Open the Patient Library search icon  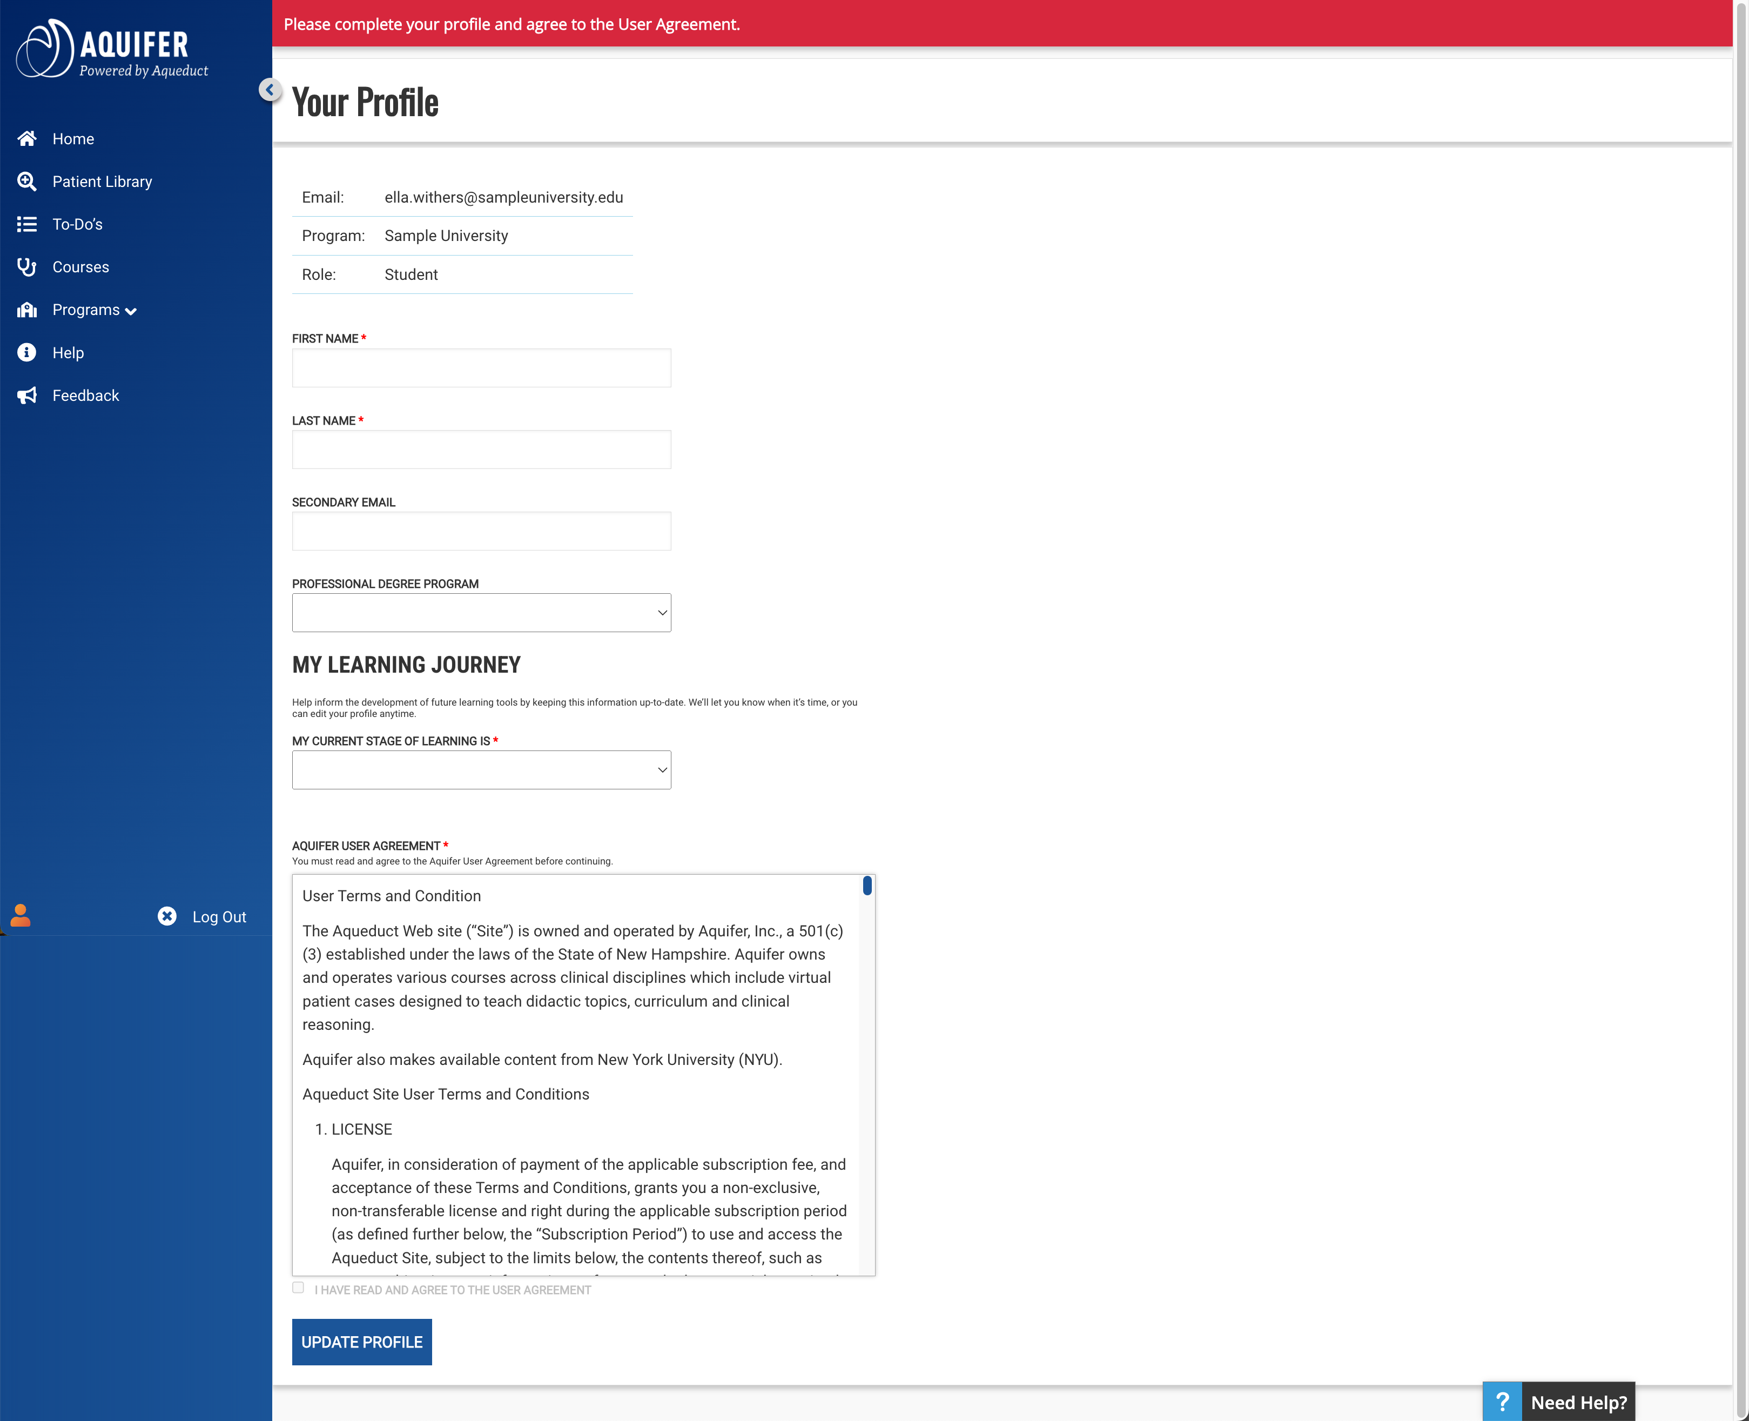[x=26, y=181]
